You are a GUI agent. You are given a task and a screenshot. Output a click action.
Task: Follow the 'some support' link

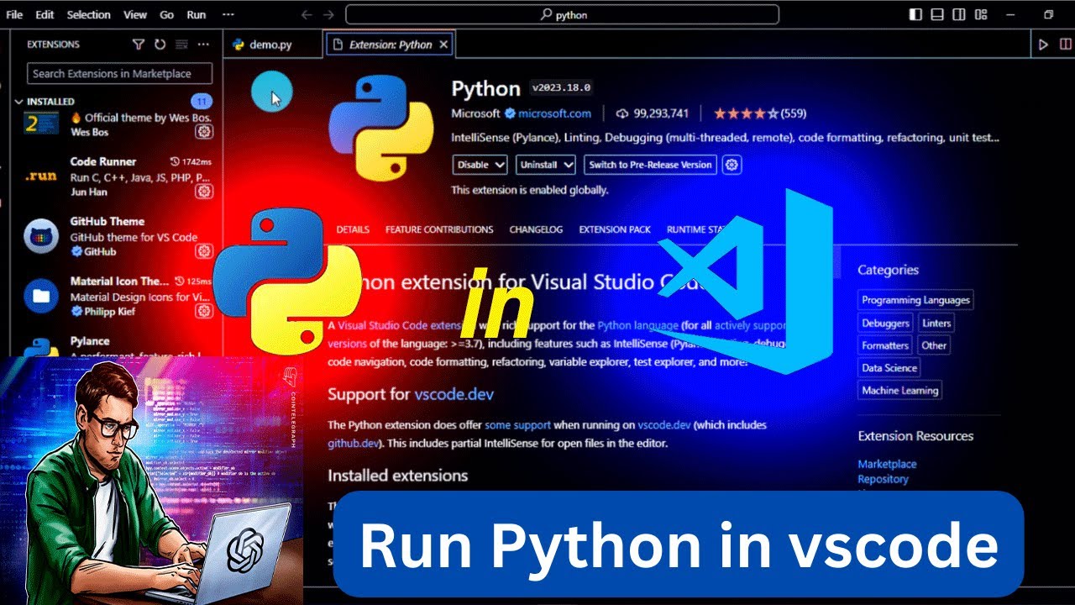[517, 425]
